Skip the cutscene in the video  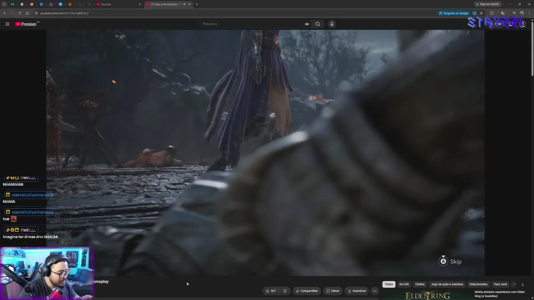pos(450,261)
